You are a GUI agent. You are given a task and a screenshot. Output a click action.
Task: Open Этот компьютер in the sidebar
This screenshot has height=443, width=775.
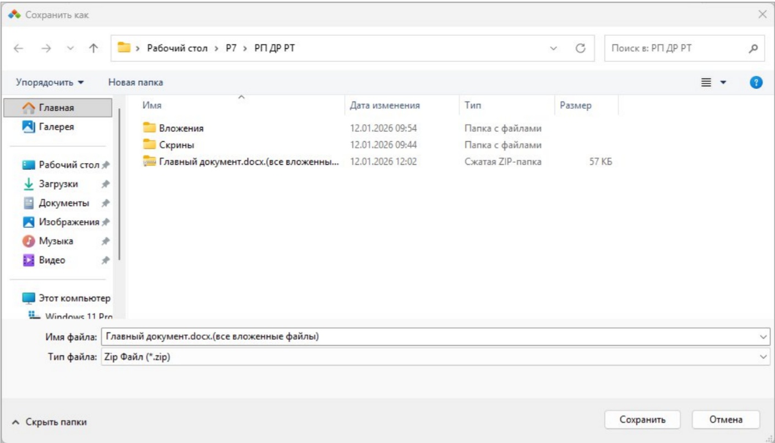pyautogui.click(x=74, y=298)
